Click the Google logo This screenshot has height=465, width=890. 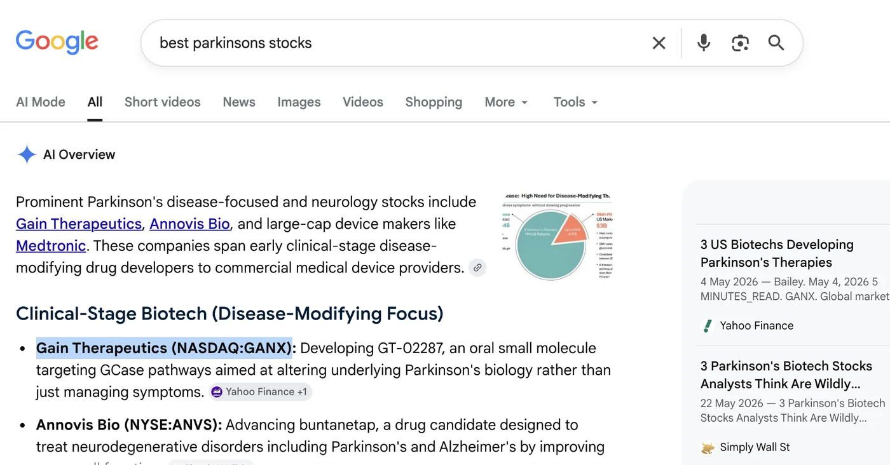[x=57, y=42]
